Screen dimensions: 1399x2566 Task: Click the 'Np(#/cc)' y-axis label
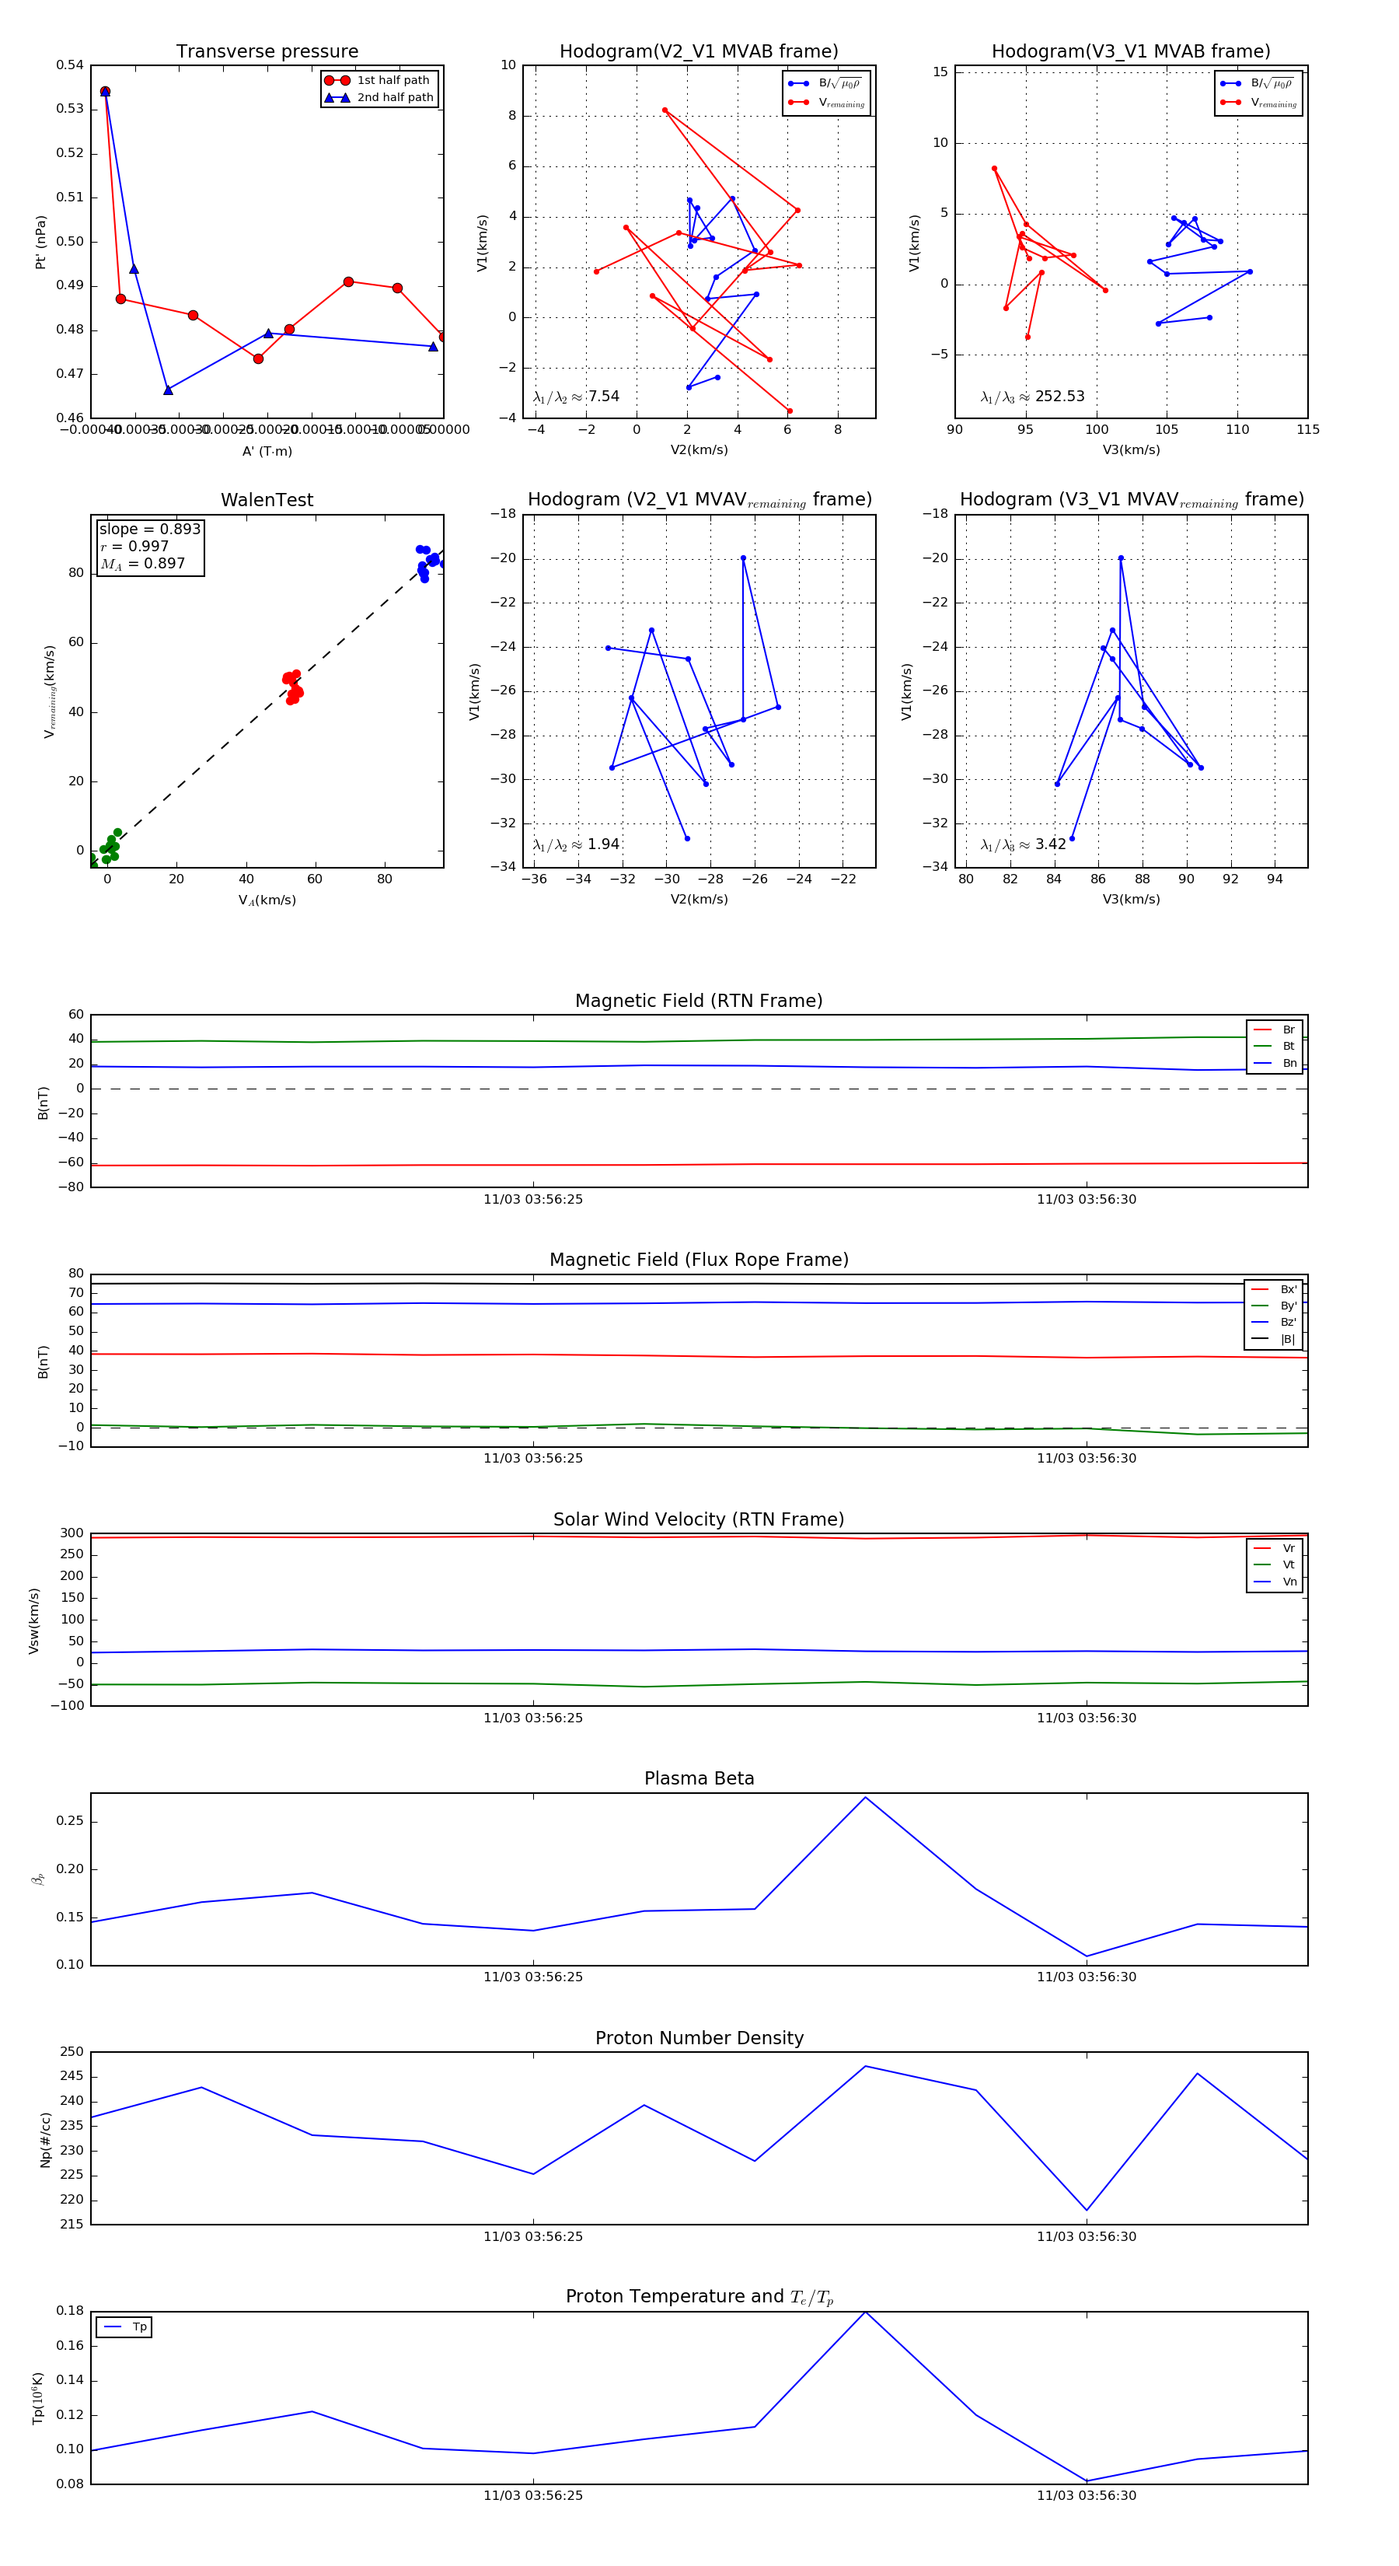click(45, 2138)
